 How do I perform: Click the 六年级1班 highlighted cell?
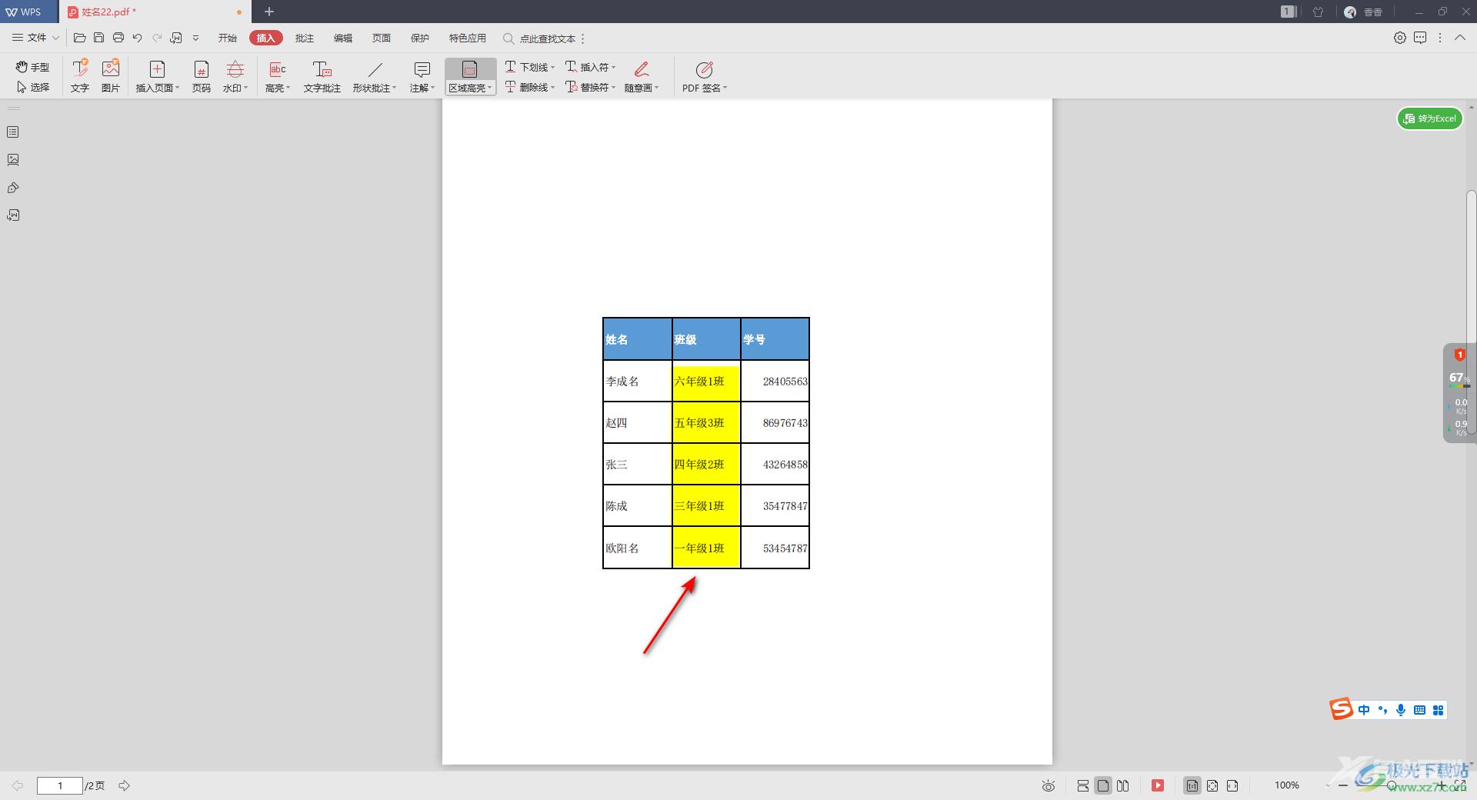pos(706,382)
